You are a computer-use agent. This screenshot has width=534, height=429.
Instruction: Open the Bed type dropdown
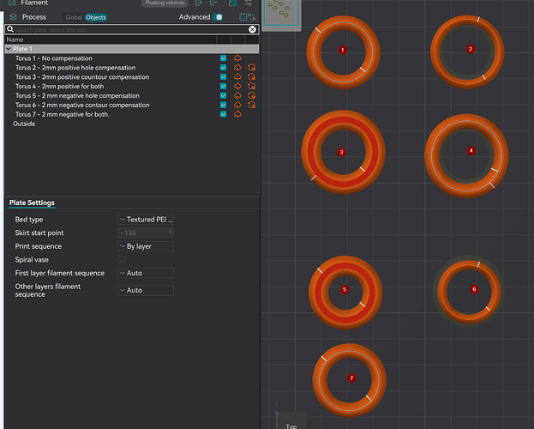tap(146, 220)
